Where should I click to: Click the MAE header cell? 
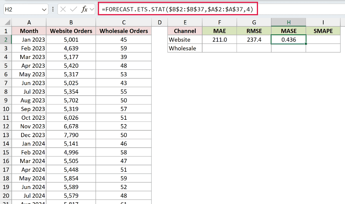tap(220, 31)
